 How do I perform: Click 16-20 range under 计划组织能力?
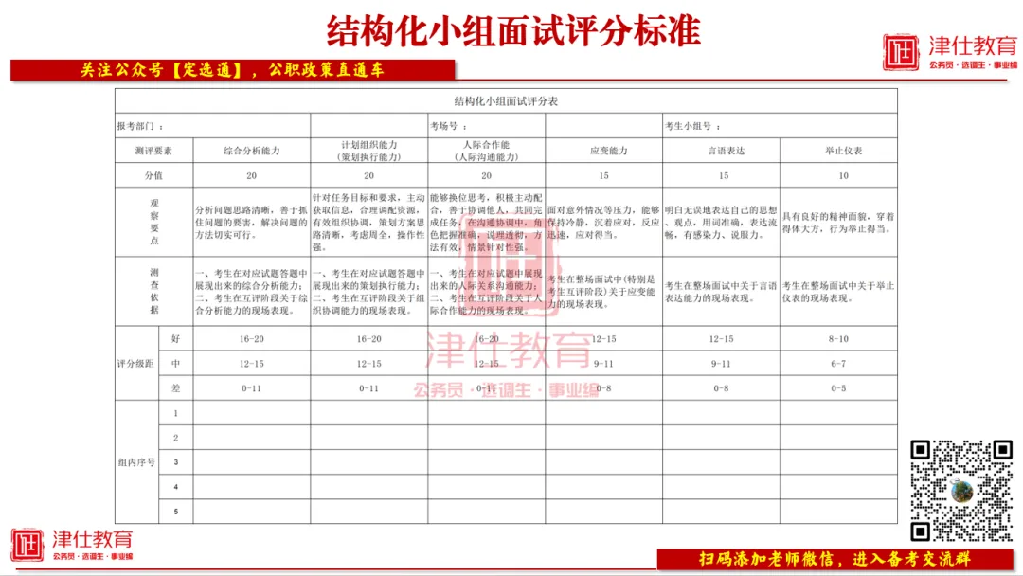click(x=368, y=338)
